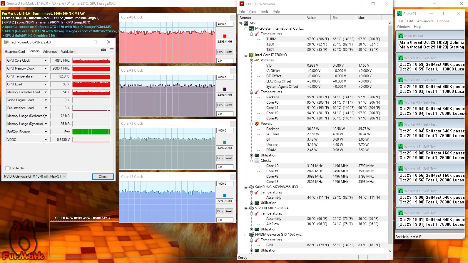Click Fit y in Core #2 Clock graph
Screen dimensions: 468x263
click(220, 158)
